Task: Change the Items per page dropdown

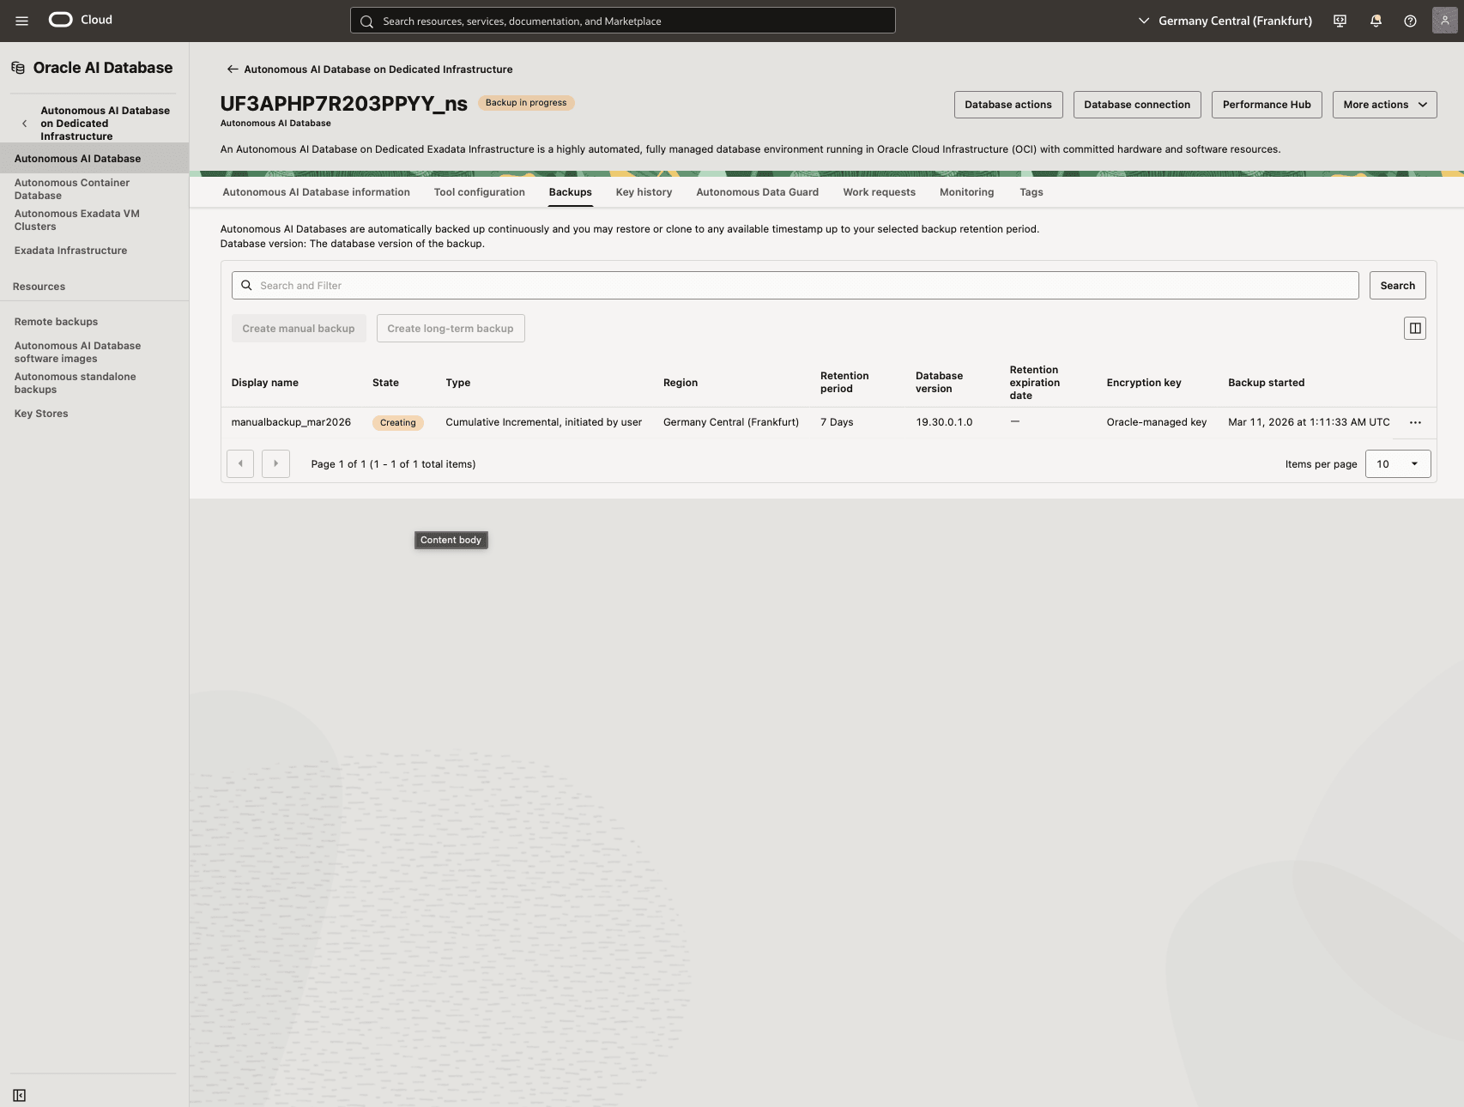Action: click(1398, 464)
